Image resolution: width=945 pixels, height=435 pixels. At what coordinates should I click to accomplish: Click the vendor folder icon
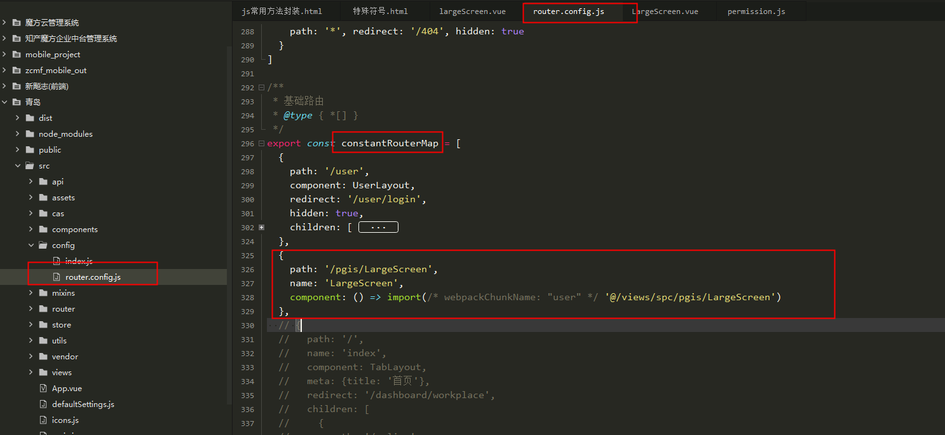pyautogui.click(x=43, y=356)
